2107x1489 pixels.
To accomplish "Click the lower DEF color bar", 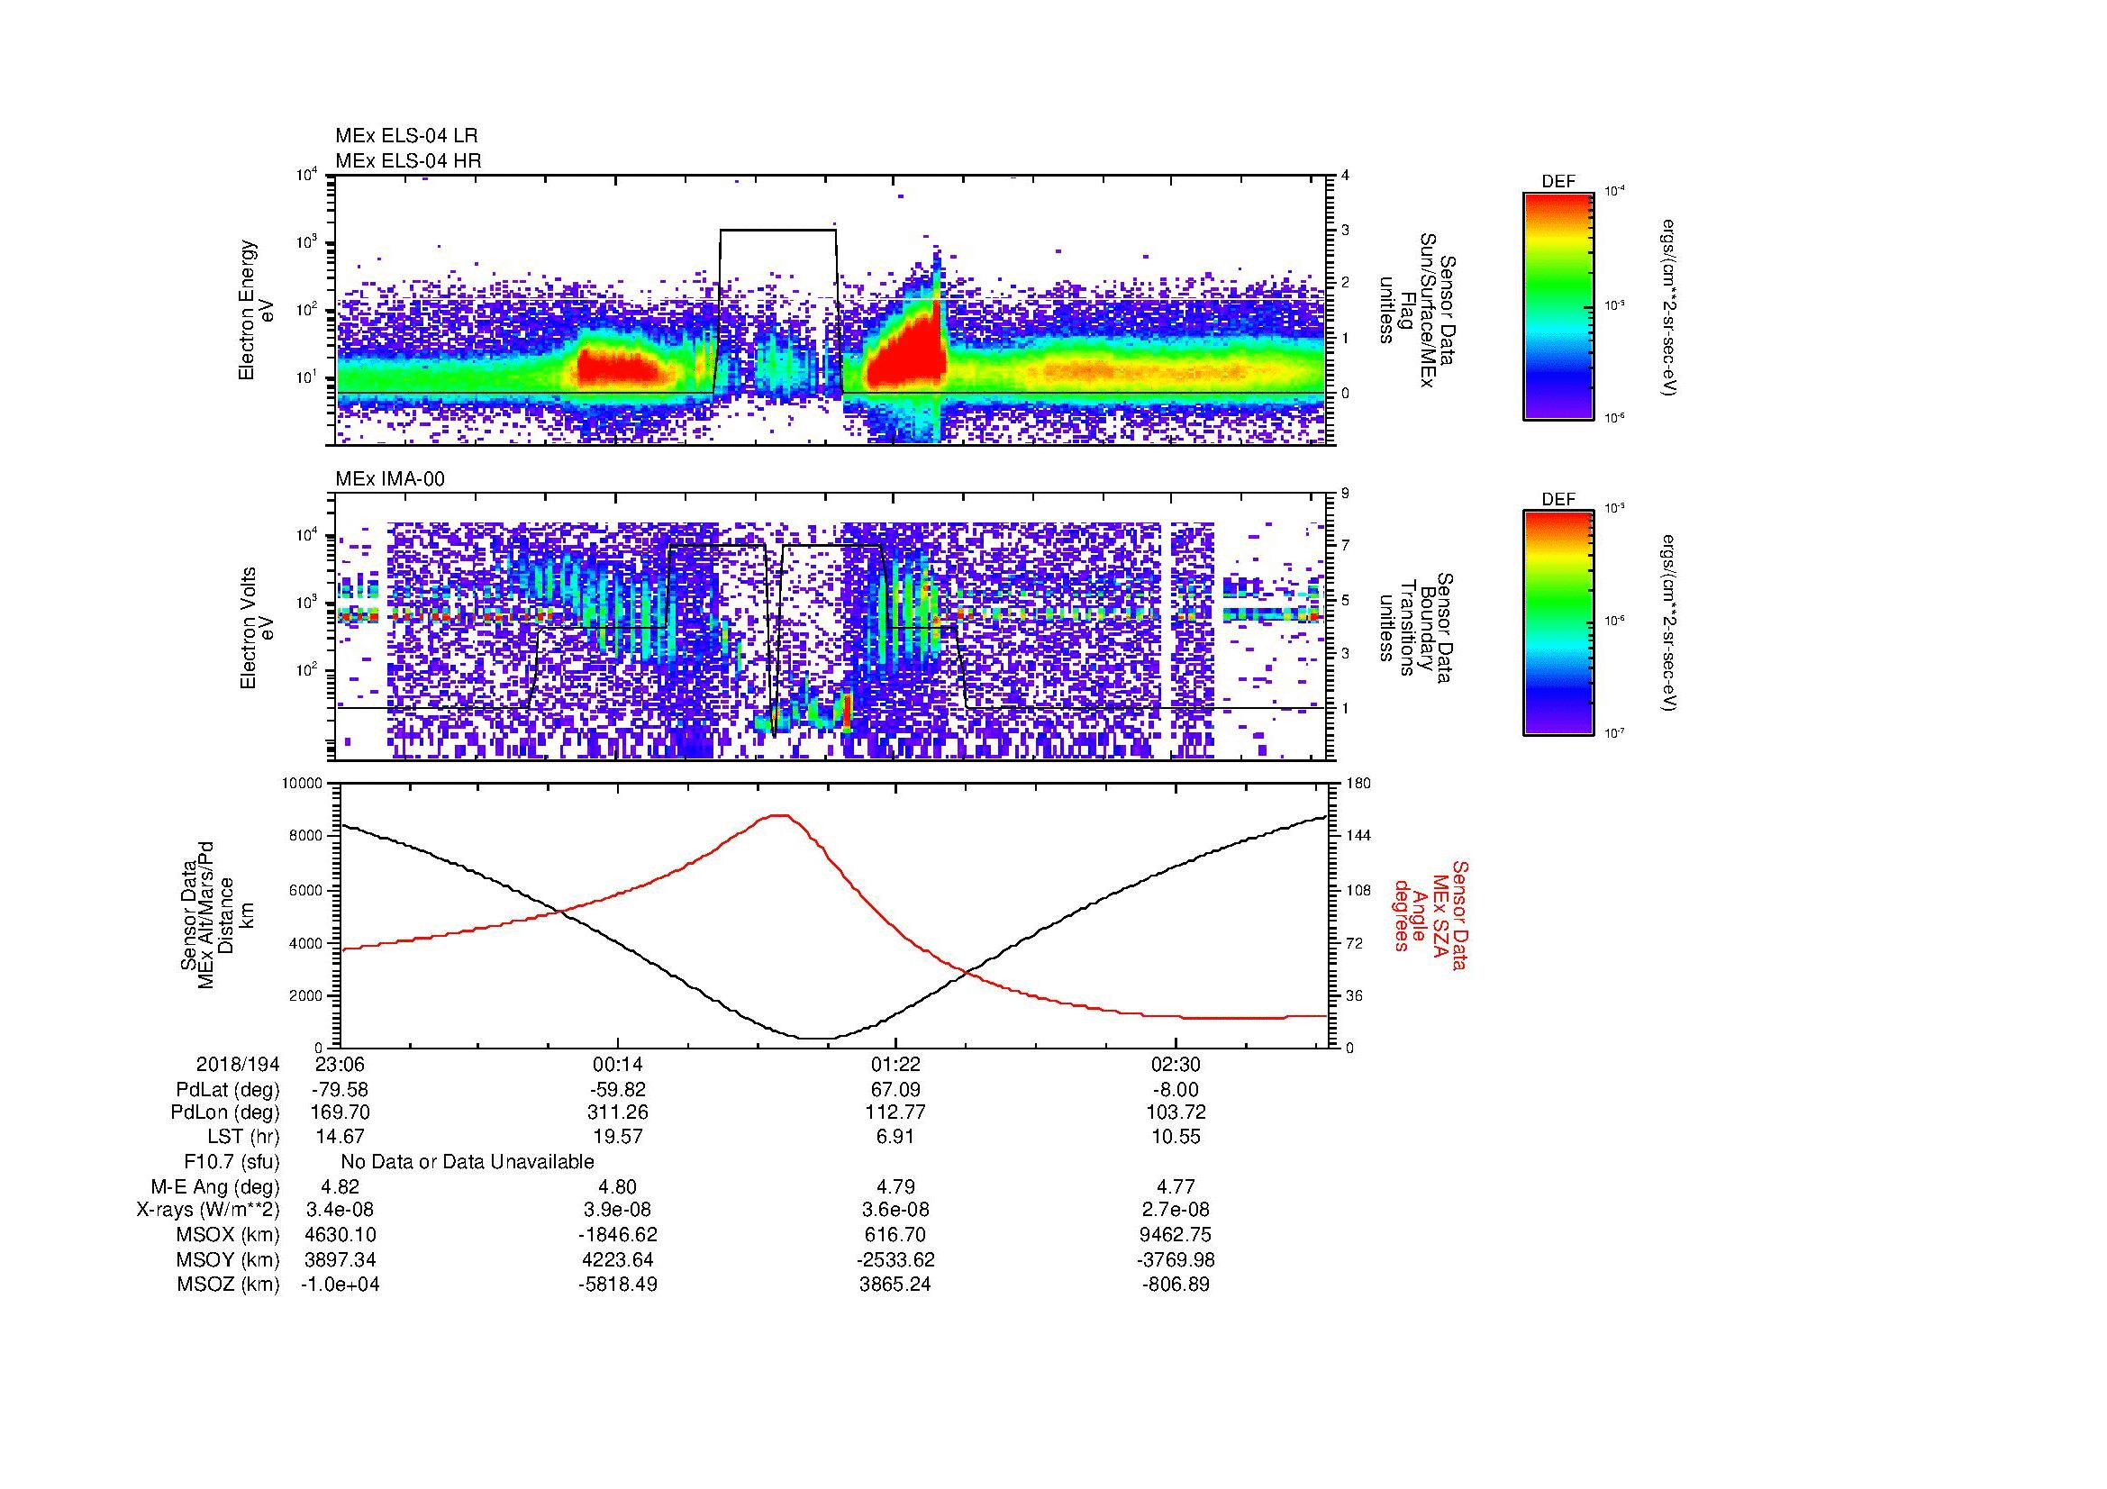I will pyautogui.click(x=1558, y=623).
